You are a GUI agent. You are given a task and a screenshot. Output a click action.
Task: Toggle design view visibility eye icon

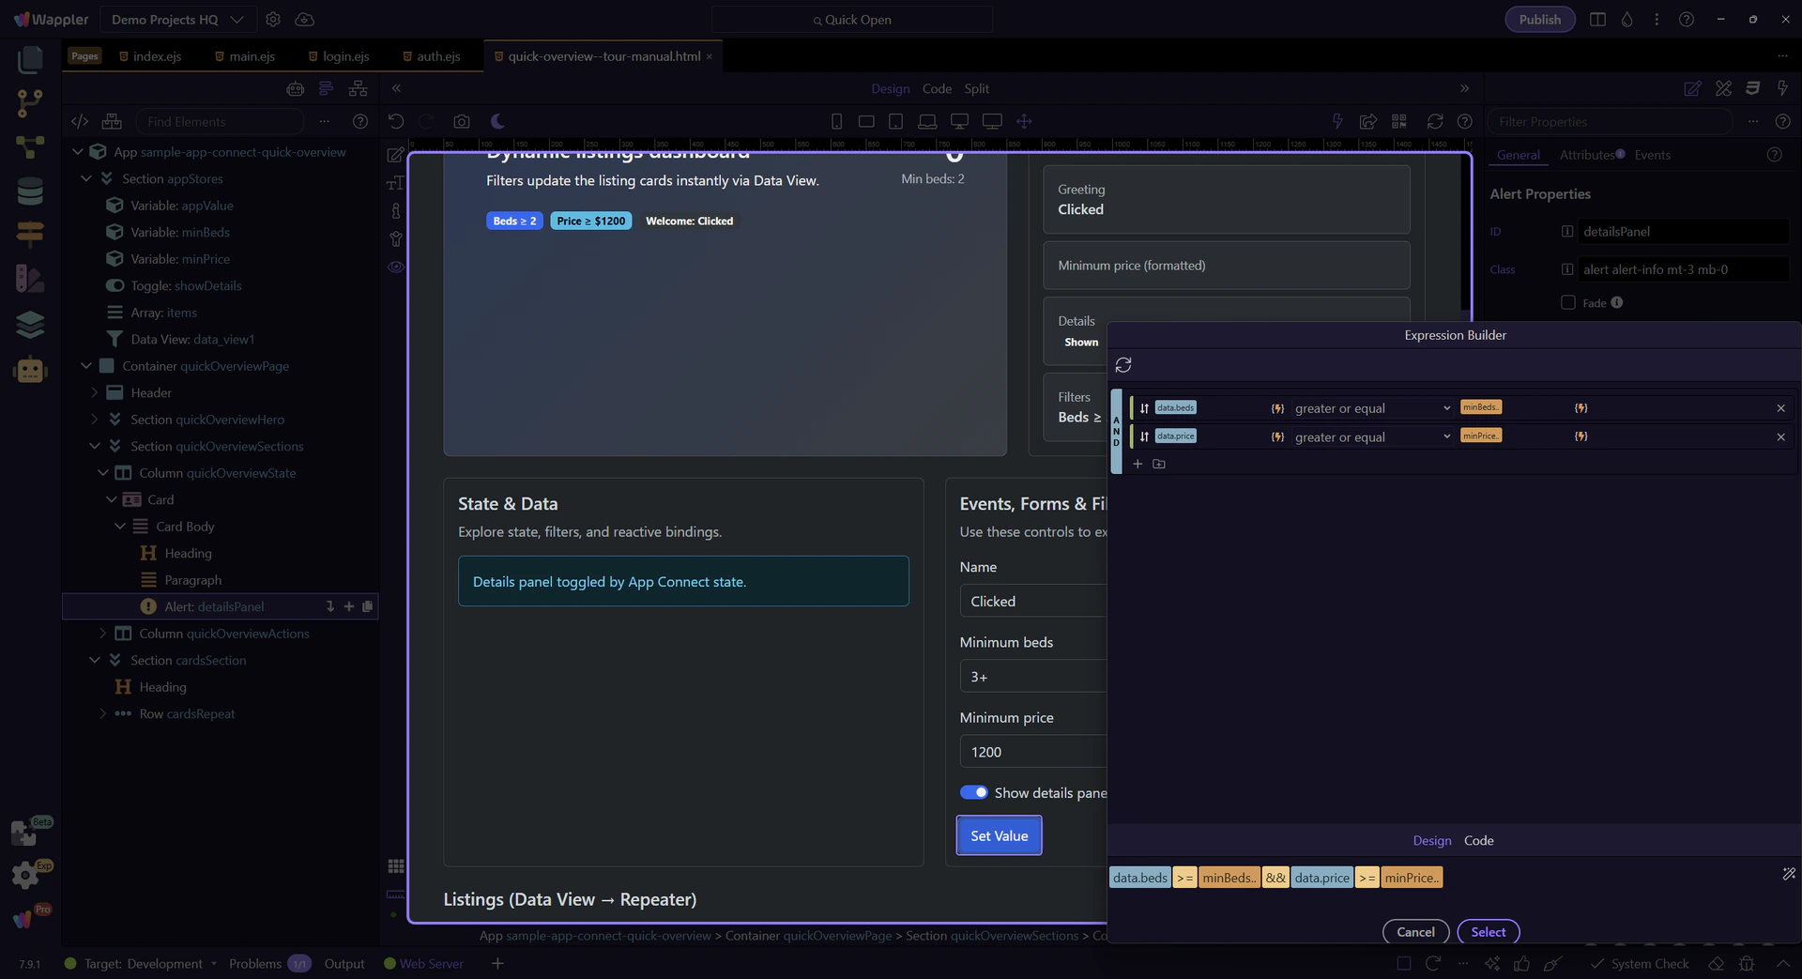pyautogui.click(x=396, y=267)
